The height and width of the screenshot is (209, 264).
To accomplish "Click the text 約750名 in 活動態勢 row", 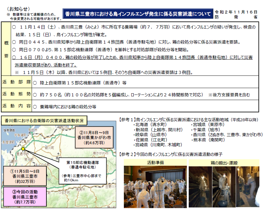I will (x=51, y=95).
